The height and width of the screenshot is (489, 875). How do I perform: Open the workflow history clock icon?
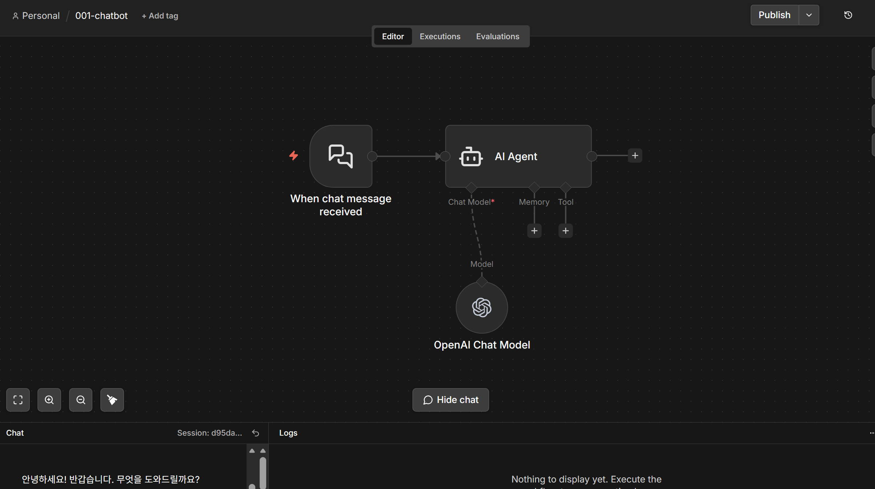point(848,15)
